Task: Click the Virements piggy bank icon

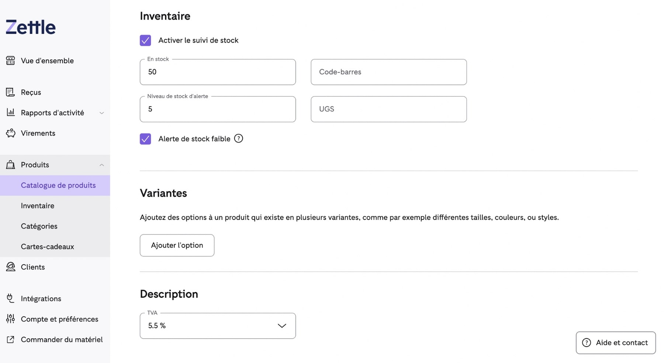Action: tap(10, 133)
